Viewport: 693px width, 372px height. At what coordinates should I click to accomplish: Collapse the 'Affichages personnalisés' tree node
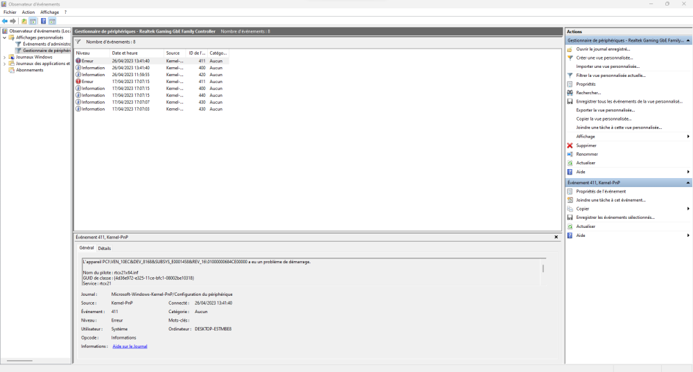click(x=5, y=37)
